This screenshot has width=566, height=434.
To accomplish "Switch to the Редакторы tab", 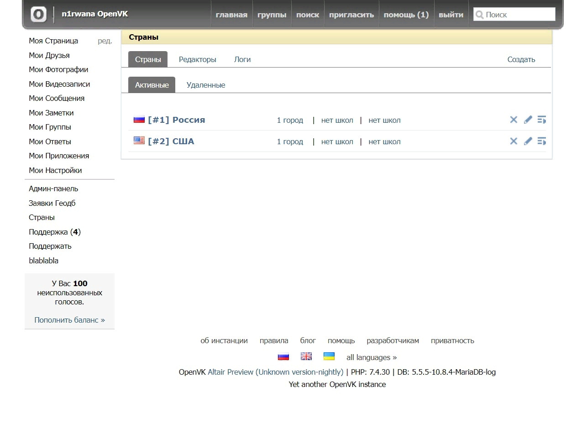I will [197, 59].
